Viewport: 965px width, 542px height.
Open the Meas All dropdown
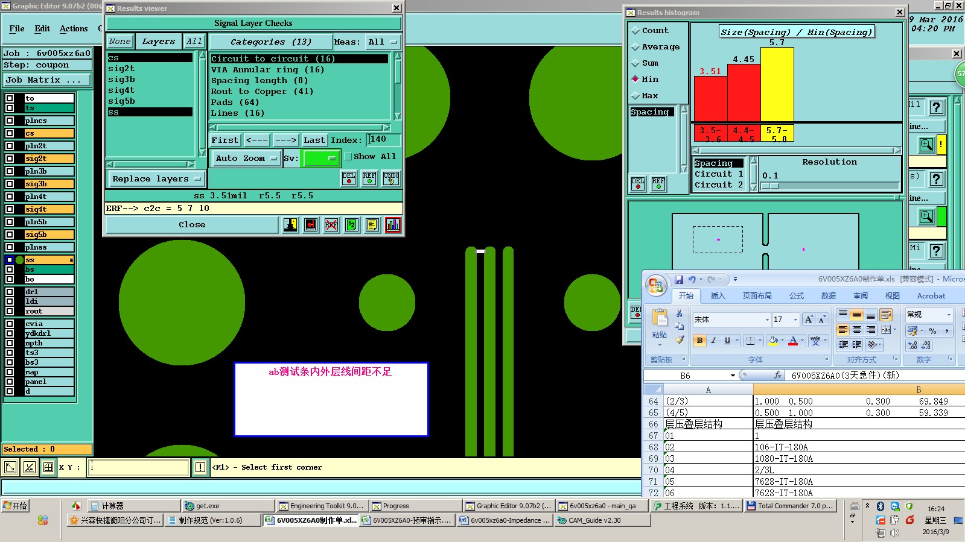tap(382, 42)
